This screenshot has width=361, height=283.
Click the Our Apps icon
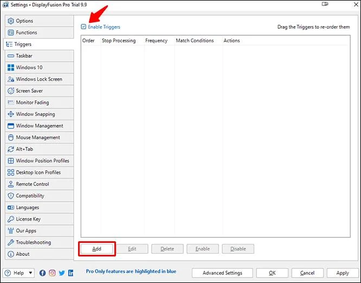(11, 231)
